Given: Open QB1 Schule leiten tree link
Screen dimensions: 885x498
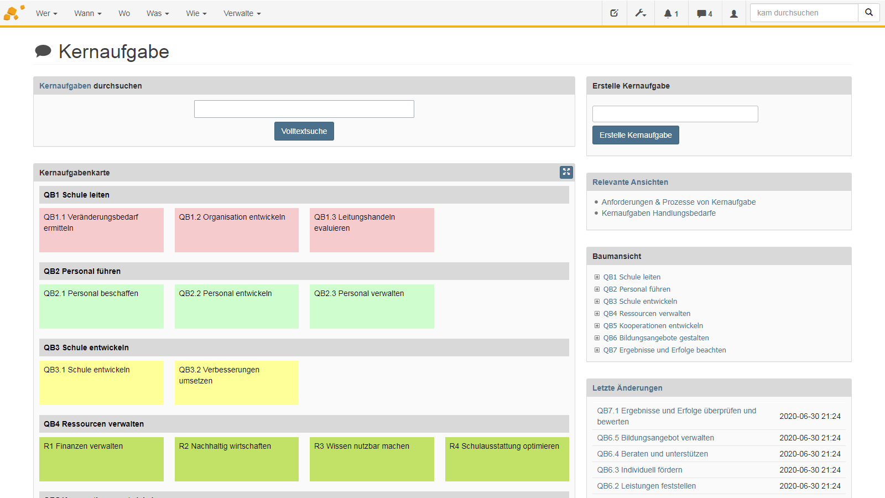Looking at the screenshot, I should (x=632, y=277).
